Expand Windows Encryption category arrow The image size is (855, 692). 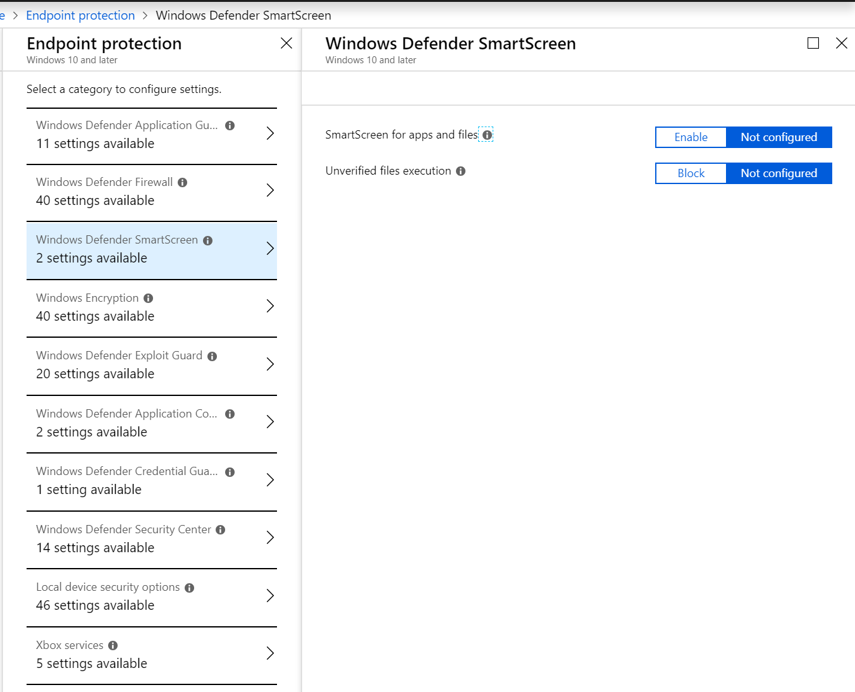pyautogui.click(x=270, y=306)
